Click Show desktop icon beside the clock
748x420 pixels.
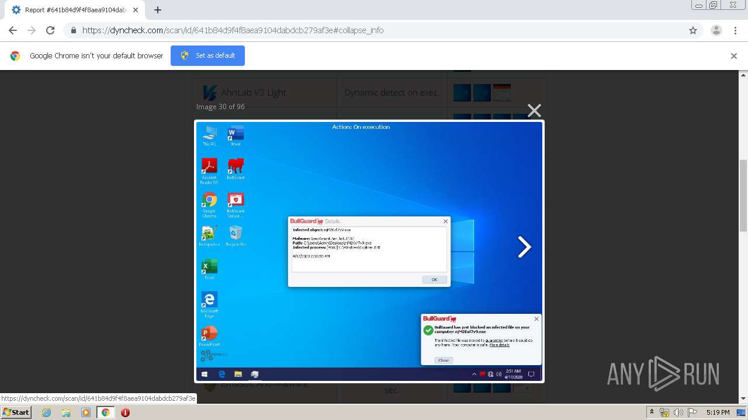click(742, 412)
